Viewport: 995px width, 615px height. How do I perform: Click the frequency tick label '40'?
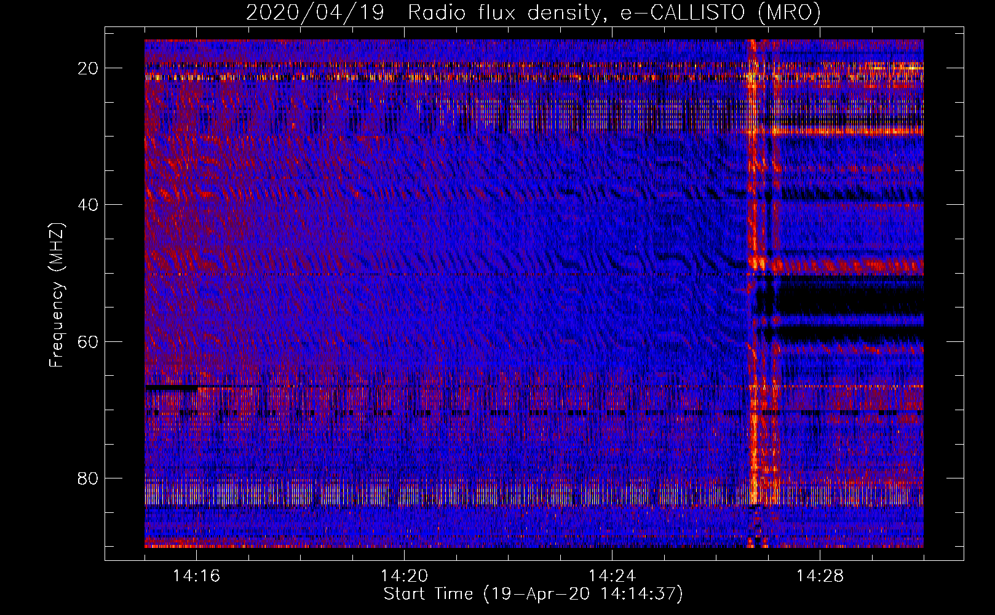(89, 205)
